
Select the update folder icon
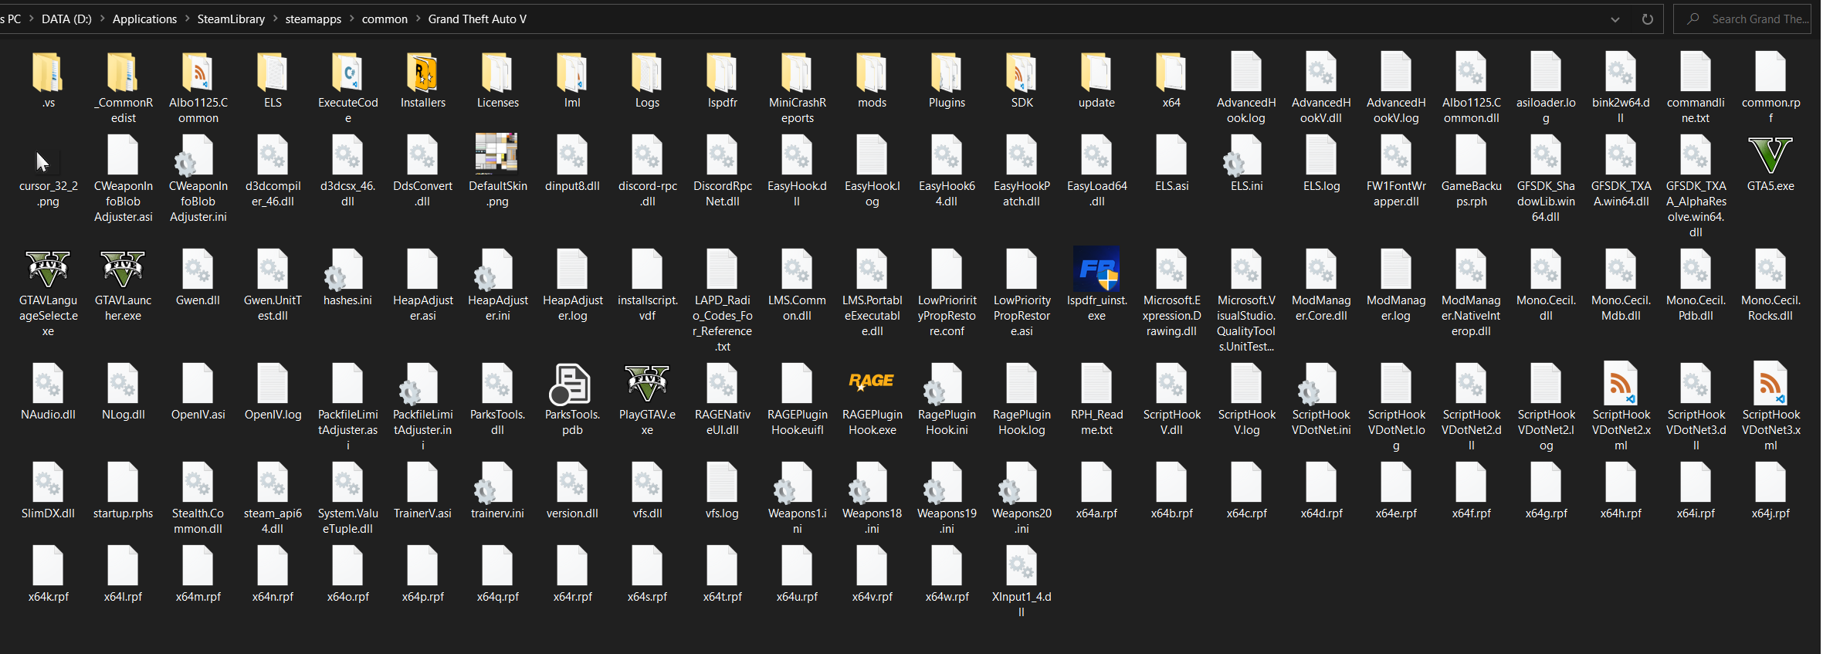[1096, 73]
